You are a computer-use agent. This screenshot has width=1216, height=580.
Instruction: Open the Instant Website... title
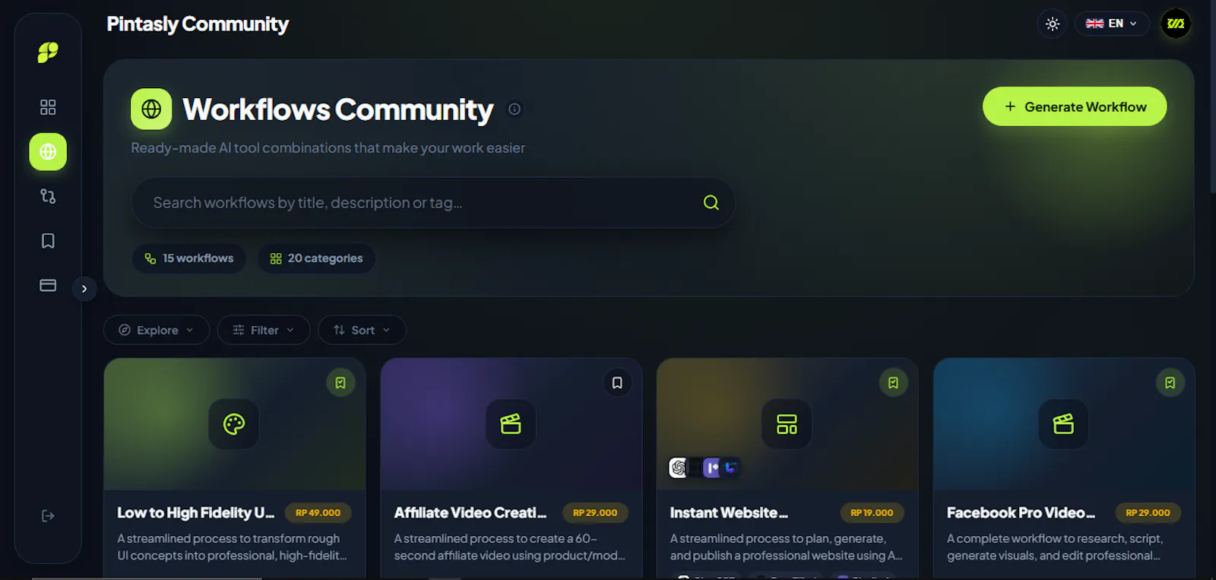729,513
